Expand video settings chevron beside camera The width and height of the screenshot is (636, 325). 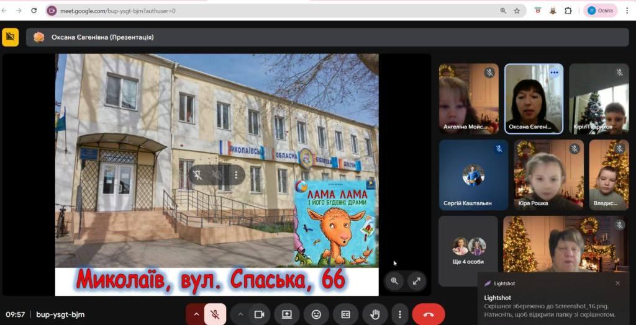point(241,314)
